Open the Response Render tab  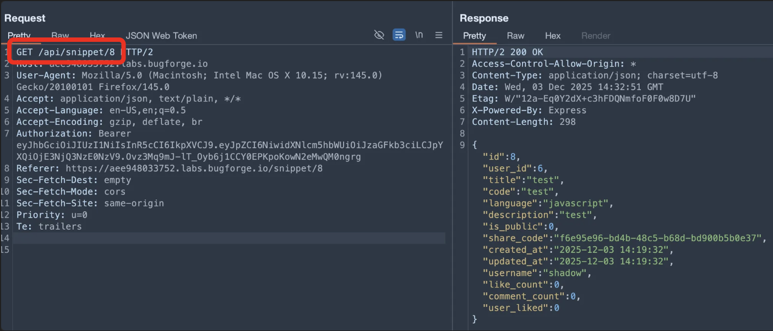point(596,36)
